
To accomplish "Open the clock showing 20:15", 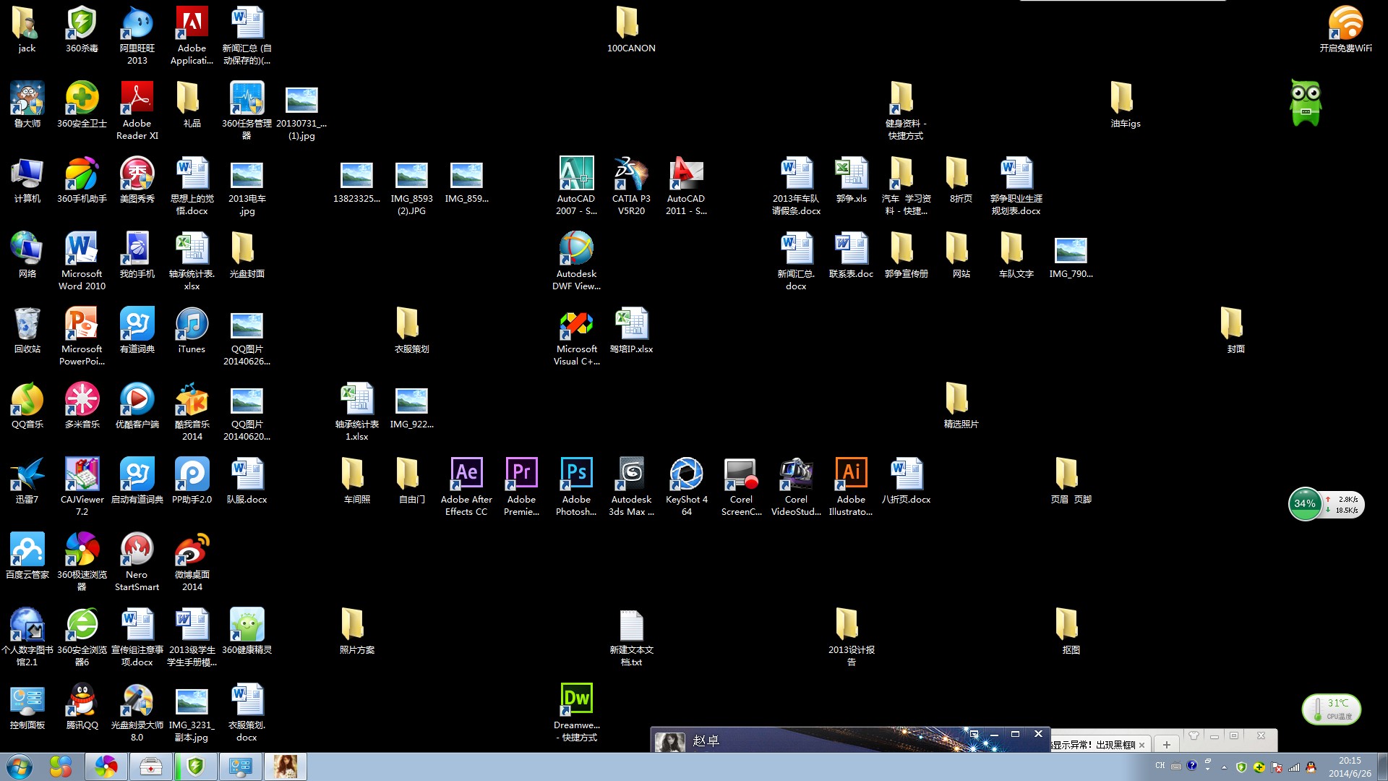I will click(x=1349, y=767).
